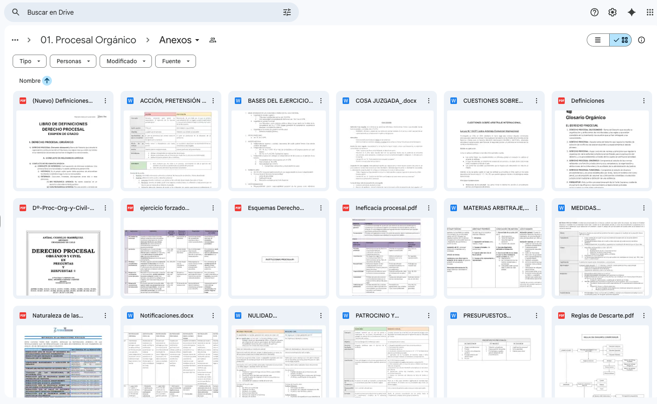The height and width of the screenshot is (404, 657).
Task: Open advanced search filter options icon
Action: pyautogui.click(x=287, y=12)
